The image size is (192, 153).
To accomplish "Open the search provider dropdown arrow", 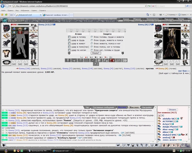I will click(190, 6).
